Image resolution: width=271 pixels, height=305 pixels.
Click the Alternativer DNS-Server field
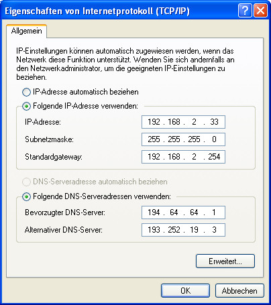(x=183, y=230)
